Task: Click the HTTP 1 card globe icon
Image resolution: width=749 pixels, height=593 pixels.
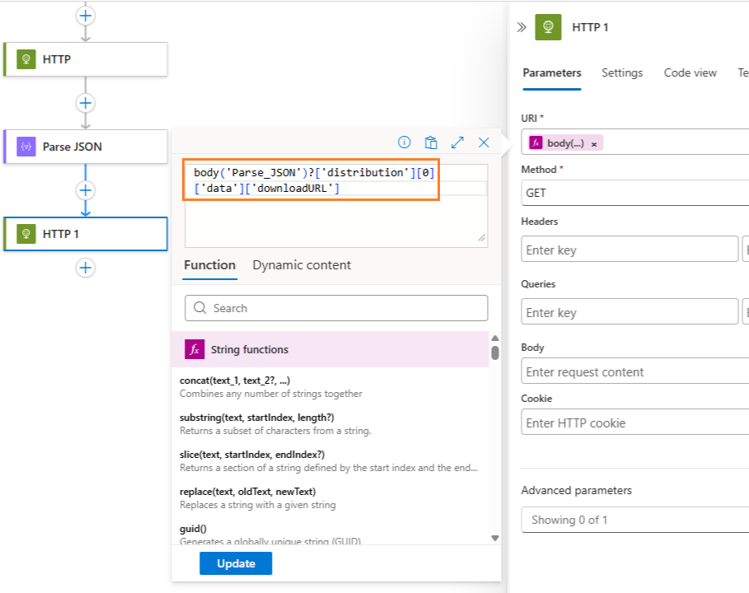Action: coord(26,234)
